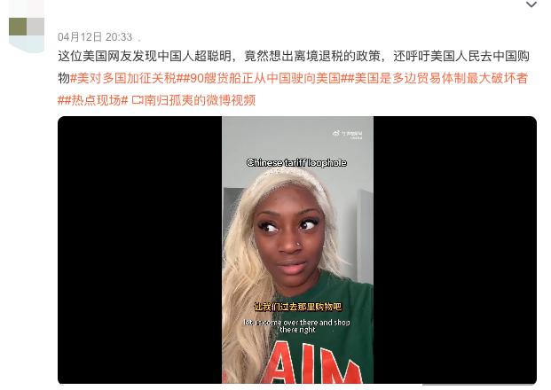Viewport: 551px width, 390px height.
Task: Open hashtag #美对多国加征关税#
Action: pos(123,78)
